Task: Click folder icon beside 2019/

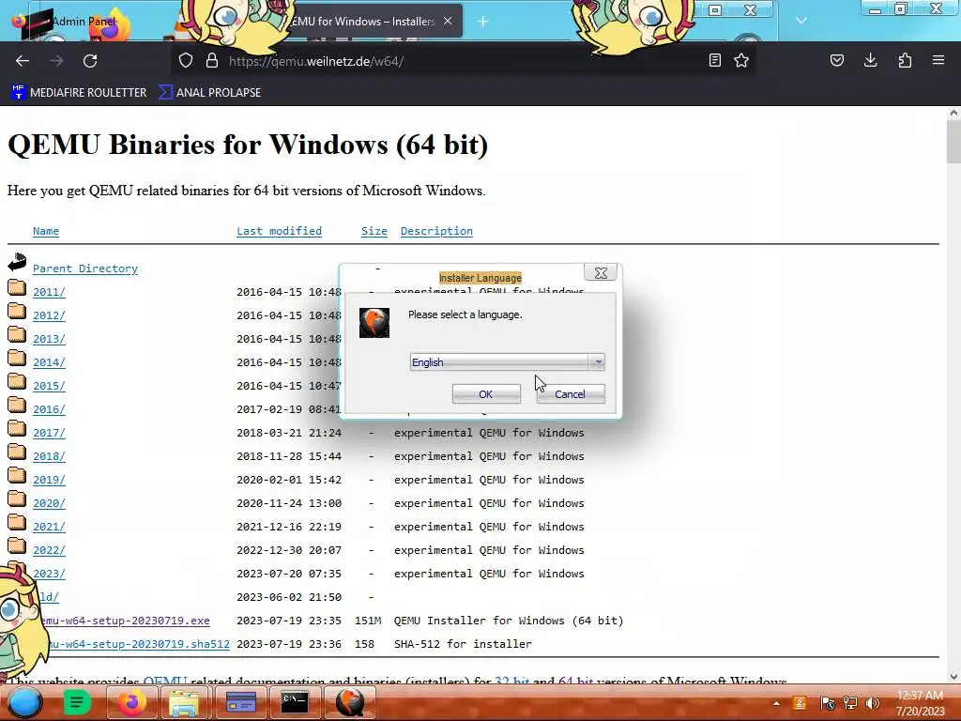Action: [x=17, y=475]
